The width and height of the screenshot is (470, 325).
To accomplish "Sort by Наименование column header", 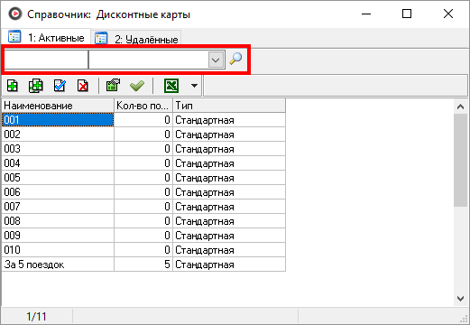I will pyautogui.click(x=58, y=106).
